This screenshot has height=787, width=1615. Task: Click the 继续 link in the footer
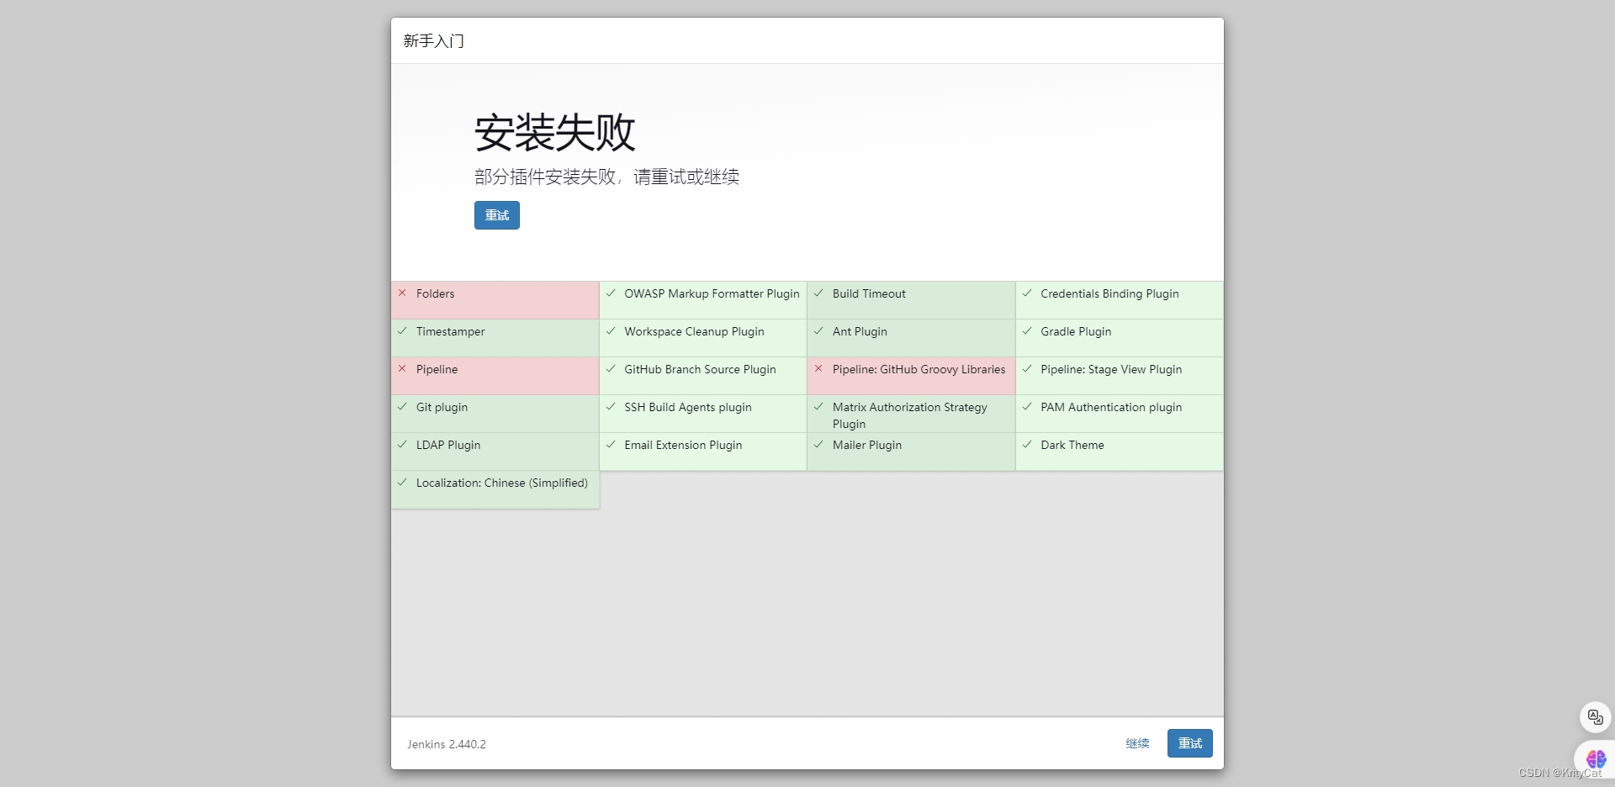(x=1137, y=743)
